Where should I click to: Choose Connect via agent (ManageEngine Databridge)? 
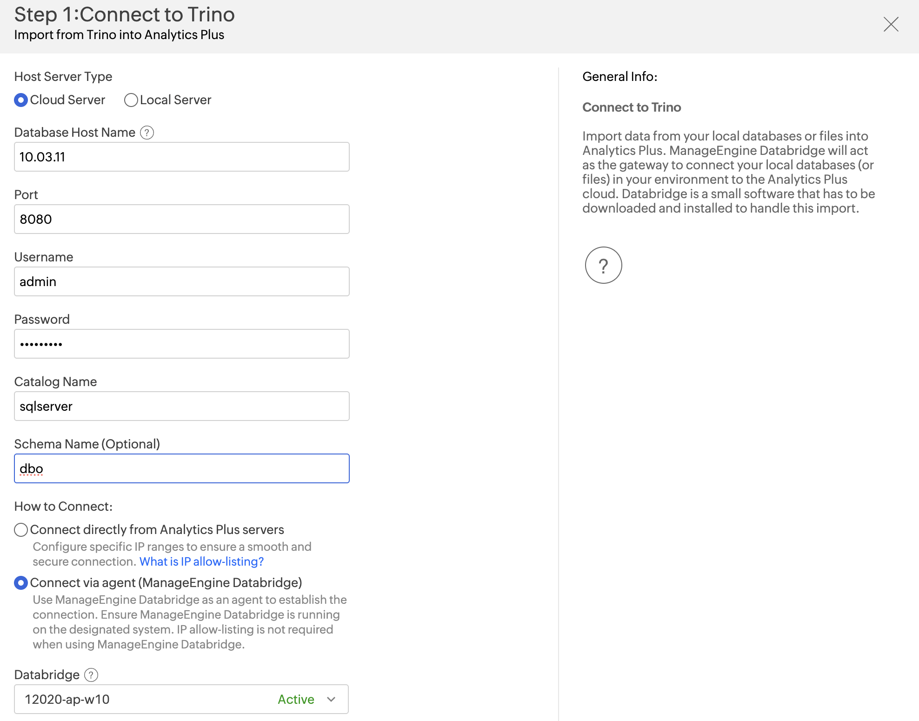(x=21, y=583)
